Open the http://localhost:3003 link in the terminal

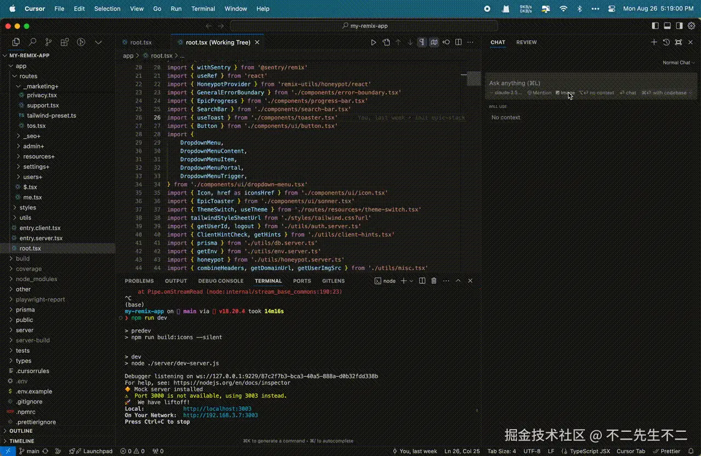click(x=217, y=409)
